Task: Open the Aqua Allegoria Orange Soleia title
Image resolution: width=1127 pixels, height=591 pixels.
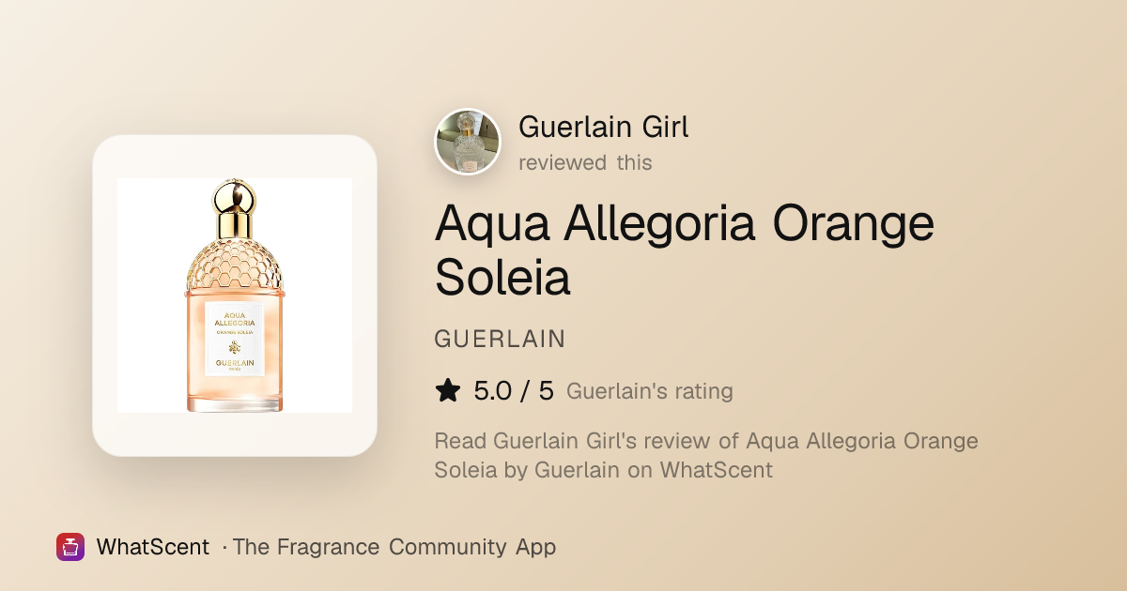Action: click(x=685, y=250)
